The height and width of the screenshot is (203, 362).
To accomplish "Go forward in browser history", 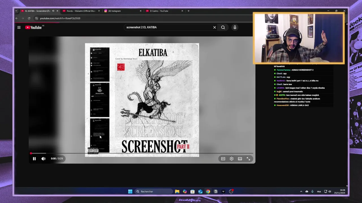I will tap(23, 18).
